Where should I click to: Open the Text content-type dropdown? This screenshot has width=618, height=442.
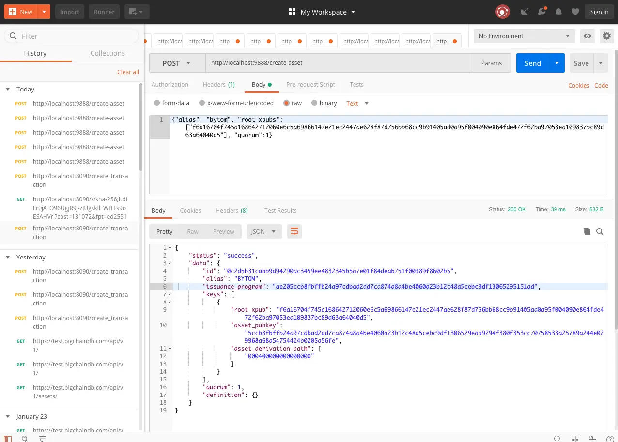pos(357,103)
